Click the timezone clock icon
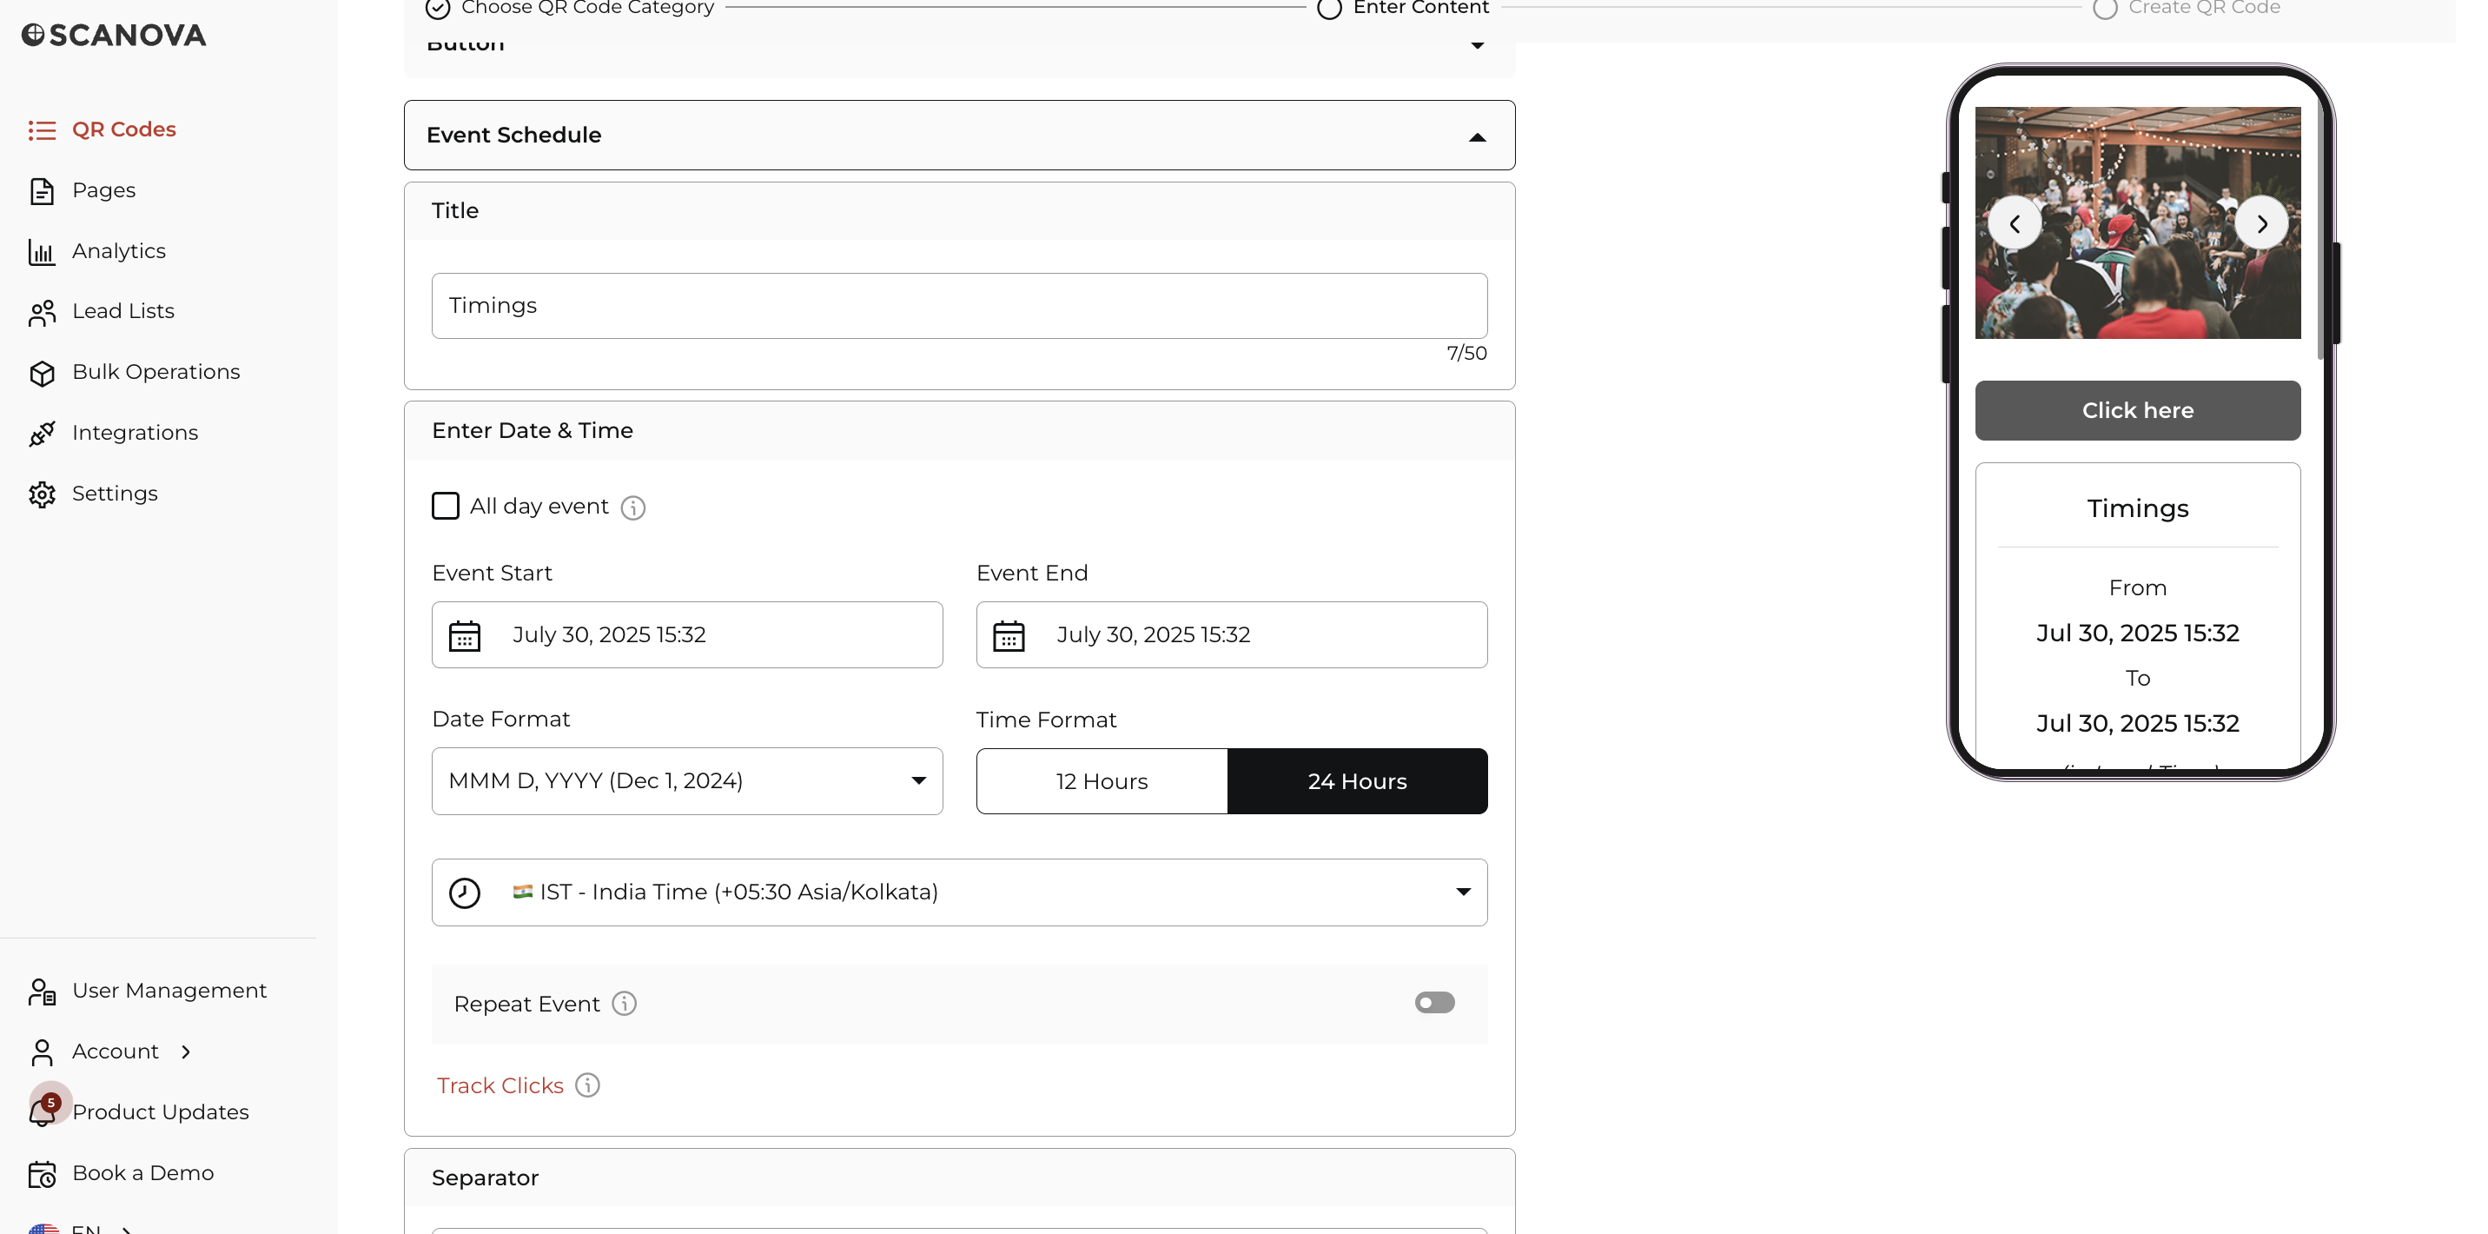The width and height of the screenshot is (2488, 1234). pyautogui.click(x=465, y=892)
